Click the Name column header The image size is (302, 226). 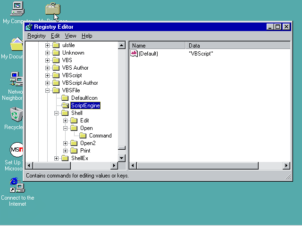(x=157, y=46)
